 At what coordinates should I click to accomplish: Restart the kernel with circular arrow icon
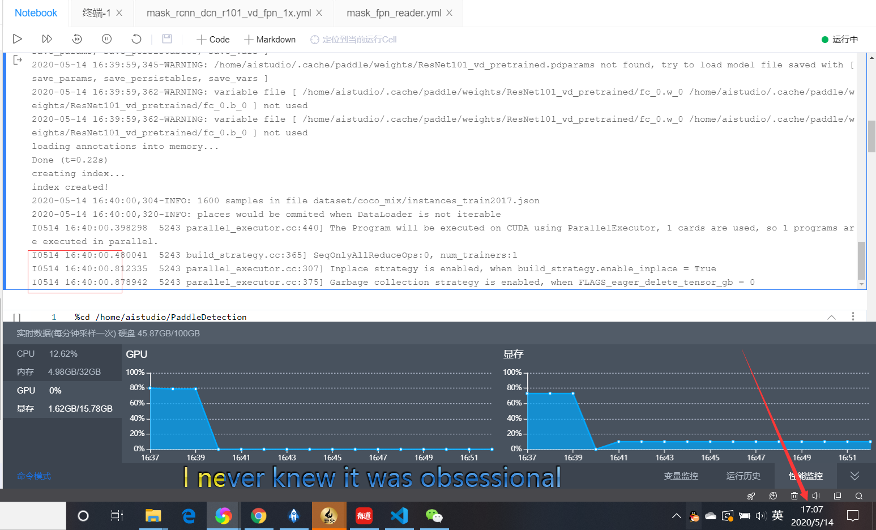[136, 39]
